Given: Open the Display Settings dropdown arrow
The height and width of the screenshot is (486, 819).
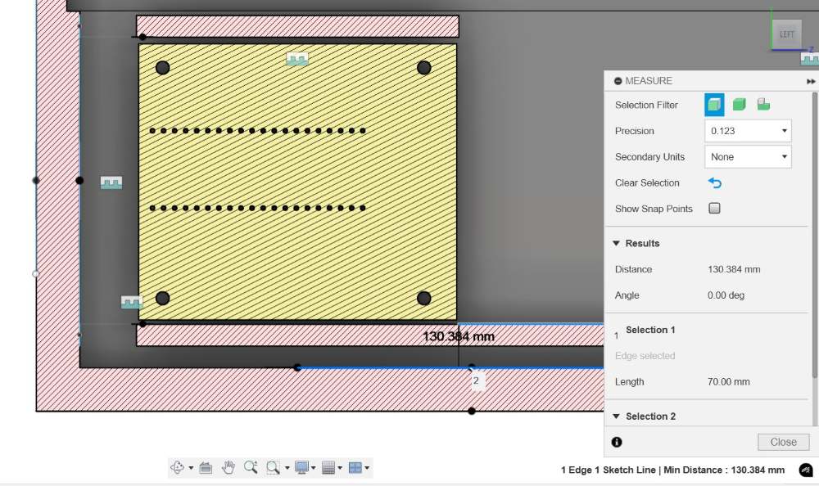Looking at the screenshot, I should [314, 468].
